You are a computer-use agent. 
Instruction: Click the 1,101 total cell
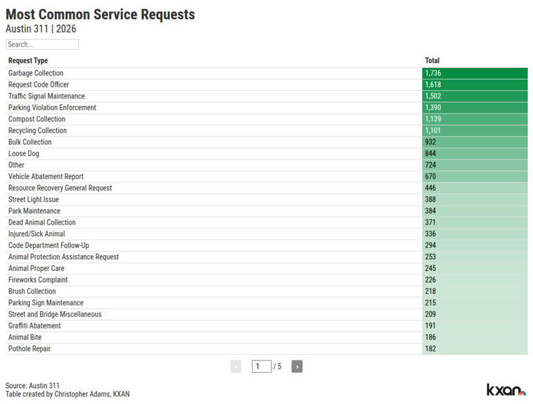pyautogui.click(x=475, y=131)
